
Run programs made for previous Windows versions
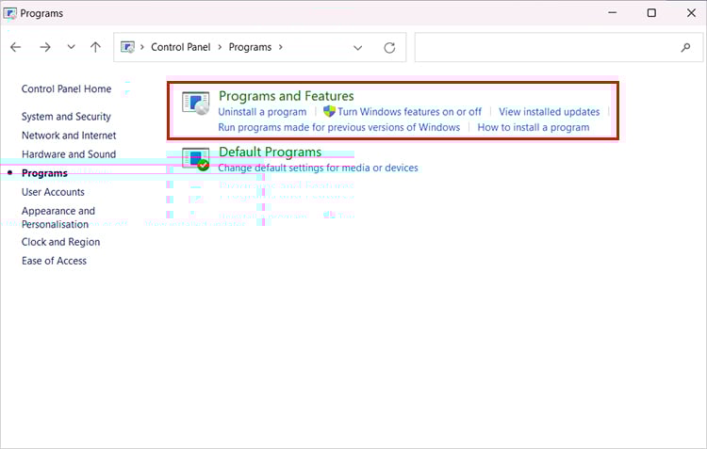(x=339, y=127)
